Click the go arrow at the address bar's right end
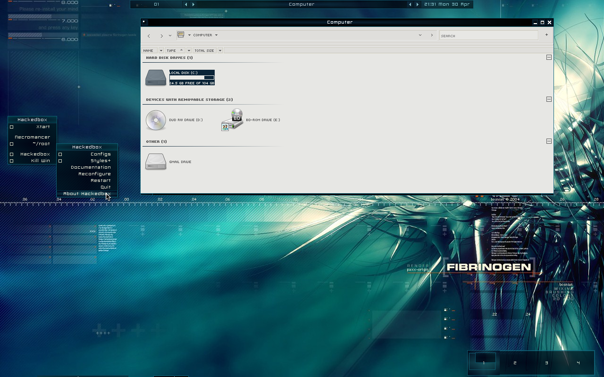This screenshot has width=604, height=377. tap(431, 35)
